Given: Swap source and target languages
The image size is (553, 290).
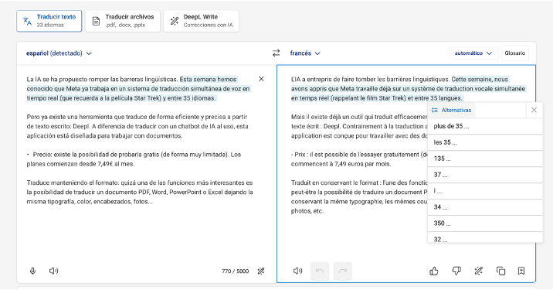Looking at the screenshot, I should coord(276,53).
